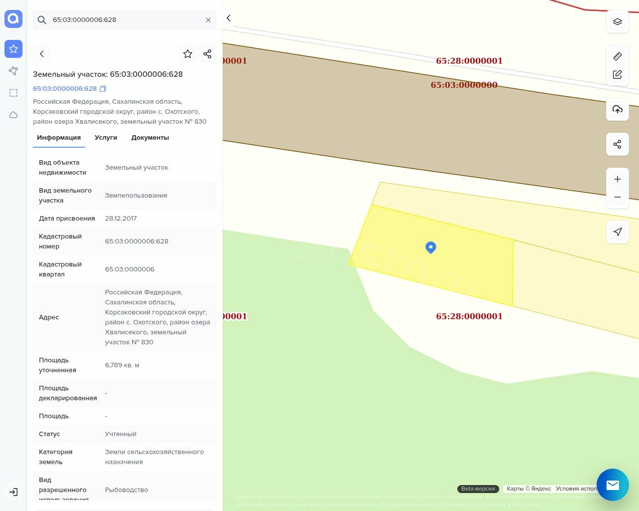Add parcel to favorites with star icon
This screenshot has width=639, height=511.
[188, 54]
